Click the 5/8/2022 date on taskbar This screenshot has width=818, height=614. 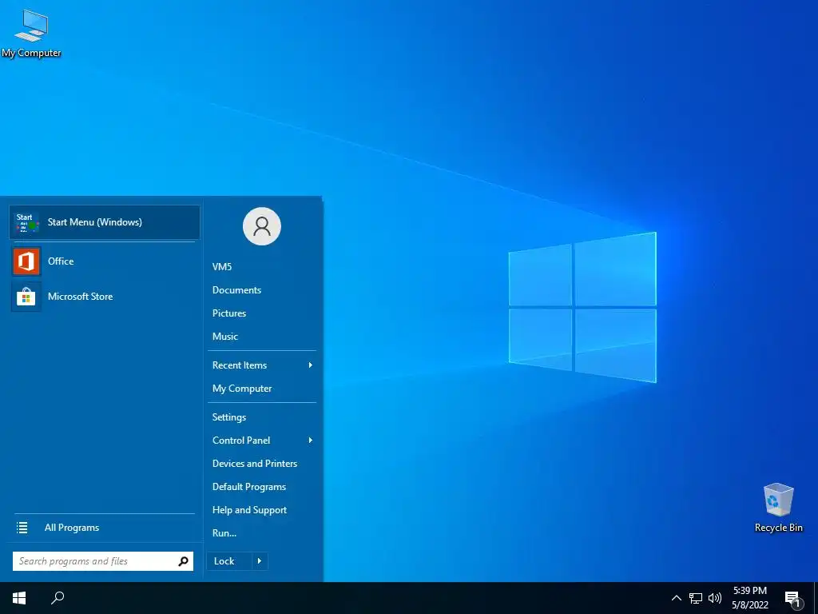coord(749,605)
